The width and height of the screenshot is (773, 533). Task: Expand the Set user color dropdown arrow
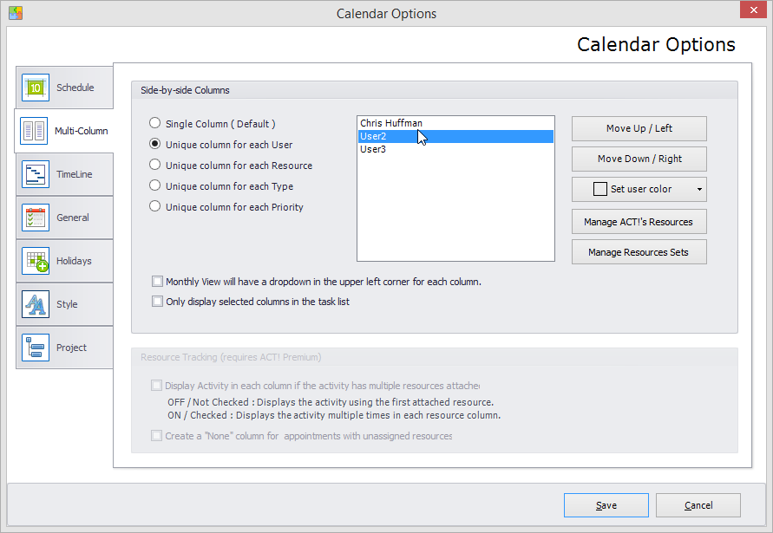tap(699, 190)
